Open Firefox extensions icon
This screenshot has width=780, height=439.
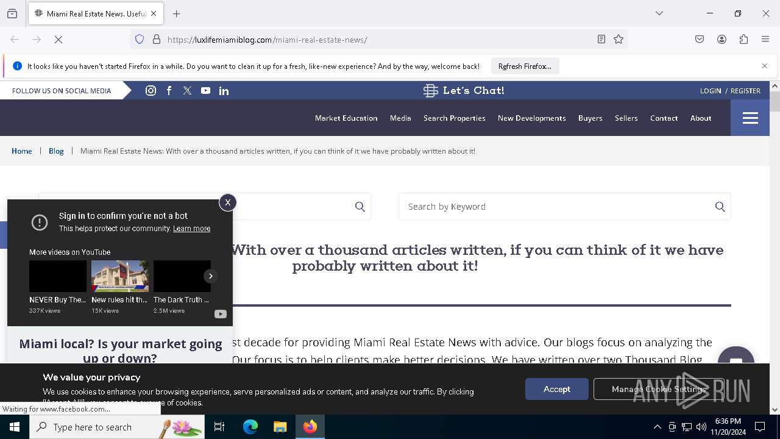tap(743, 40)
